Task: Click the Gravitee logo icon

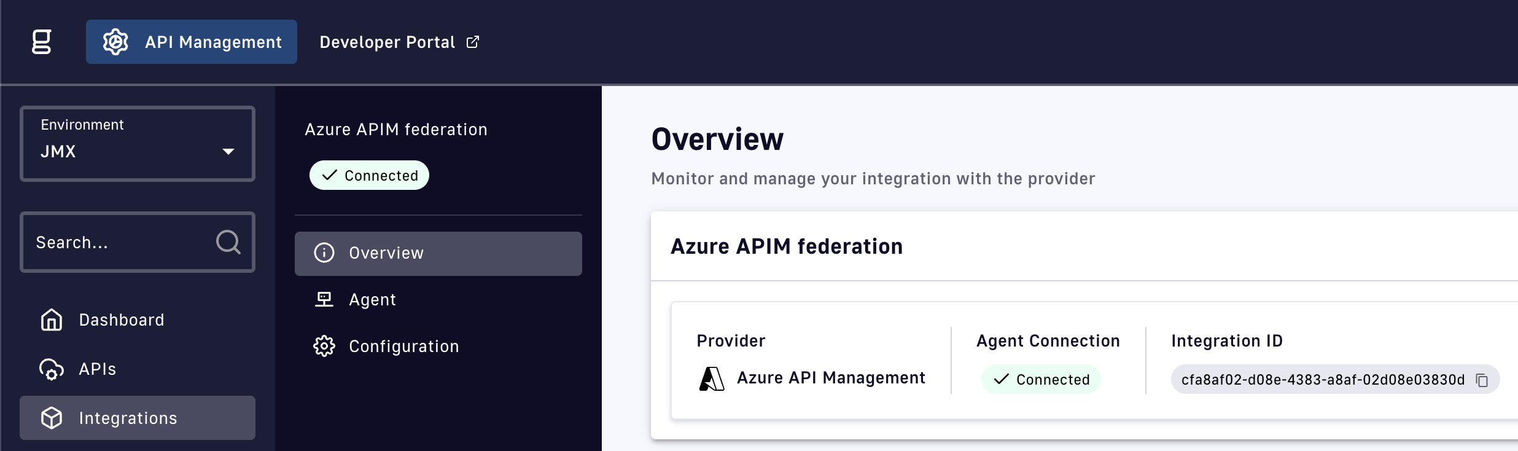Action: point(41,42)
